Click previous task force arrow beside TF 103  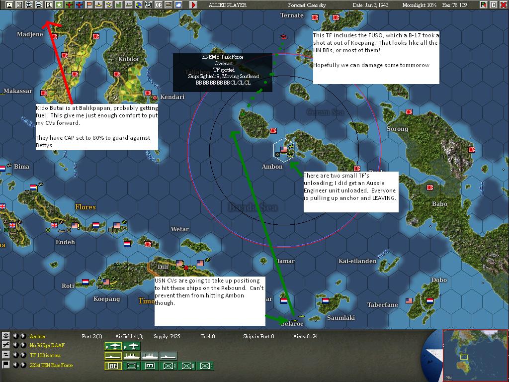(15, 355)
